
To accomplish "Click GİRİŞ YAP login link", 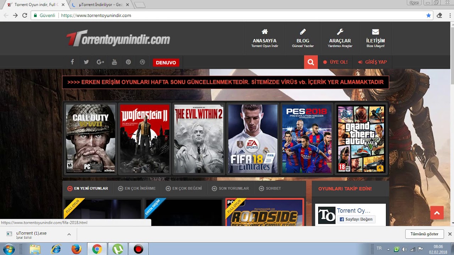I will (x=372, y=62).
